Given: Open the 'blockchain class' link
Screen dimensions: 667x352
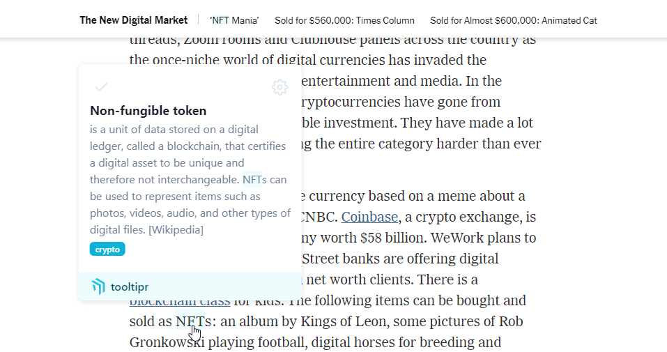Looking at the screenshot, I should pyautogui.click(x=180, y=302).
